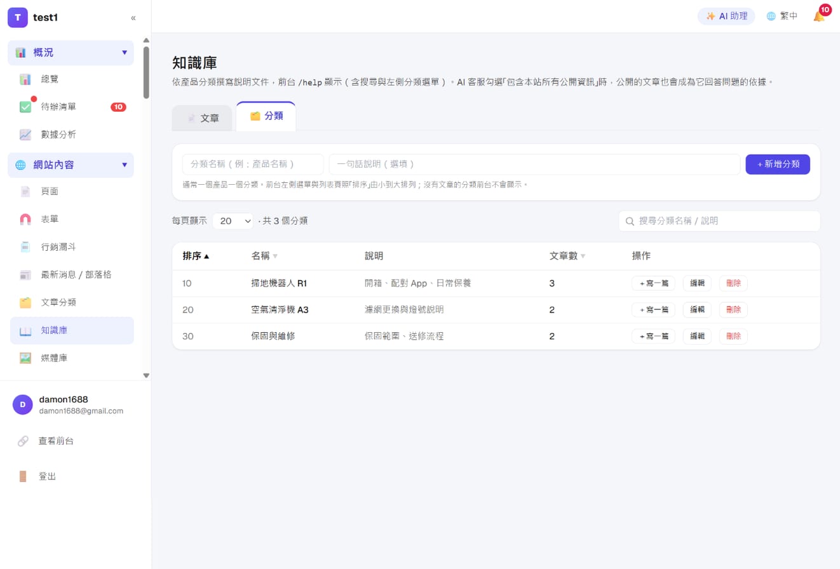Image resolution: width=840 pixels, height=569 pixels.
Task: Click the test1 workspace logo
Action: pos(18,18)
